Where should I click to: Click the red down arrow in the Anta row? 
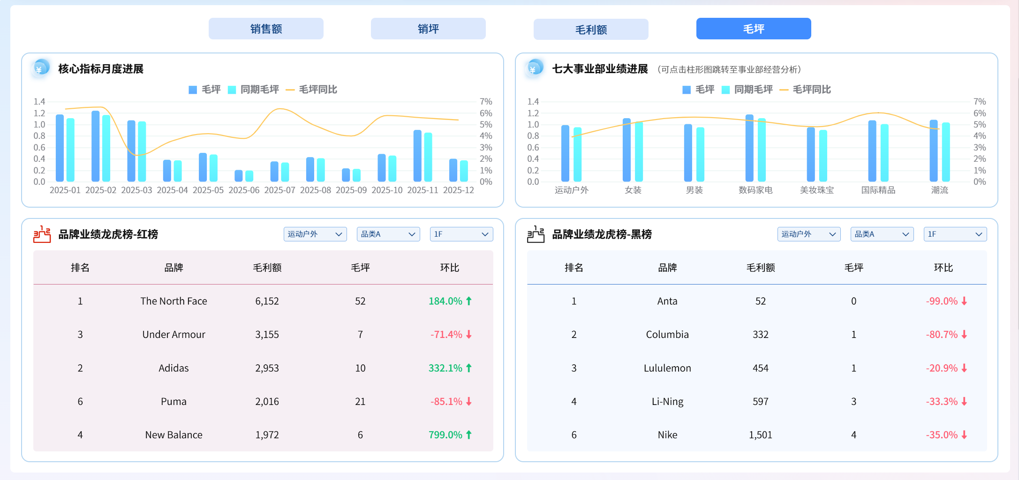click(964, 301)
